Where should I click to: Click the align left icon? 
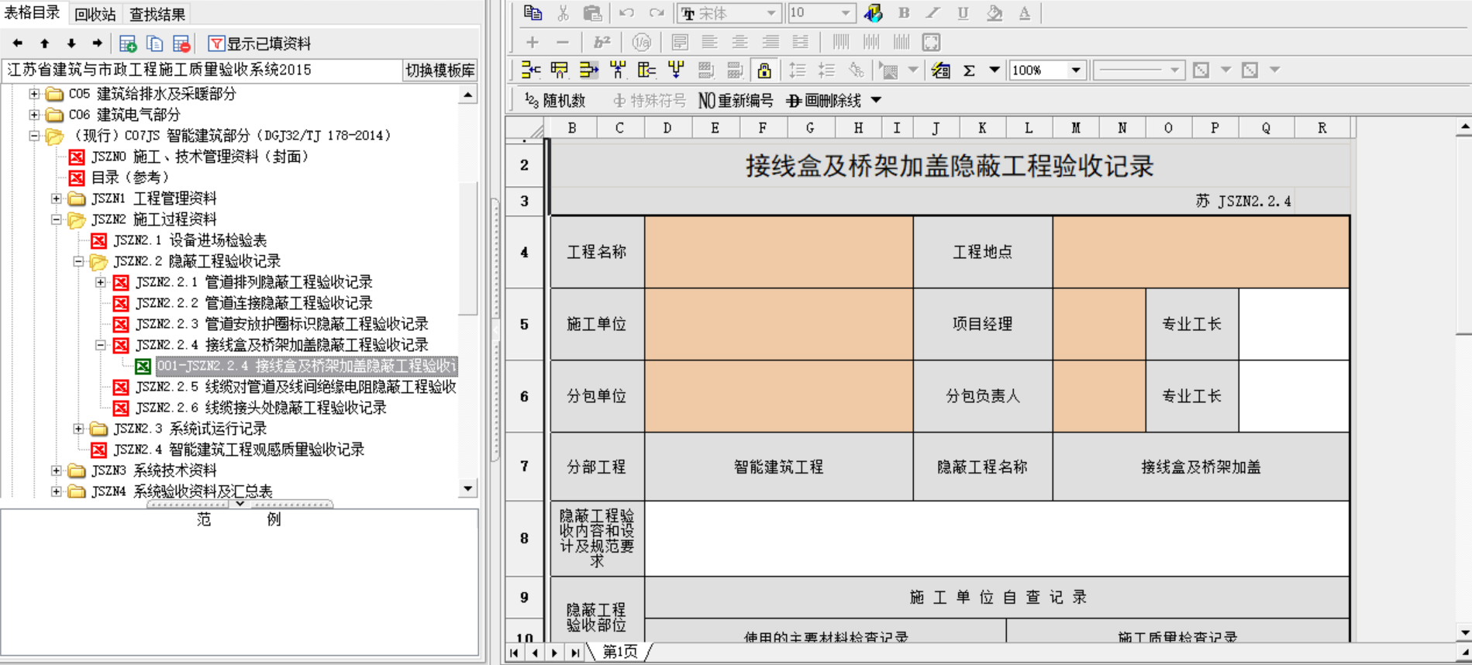(x=709, y=42)
